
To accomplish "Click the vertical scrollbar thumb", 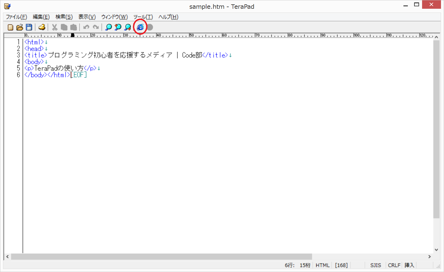I will pos(436,129).
